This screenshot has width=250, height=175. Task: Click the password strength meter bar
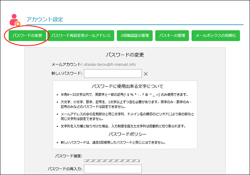[111, 161]
